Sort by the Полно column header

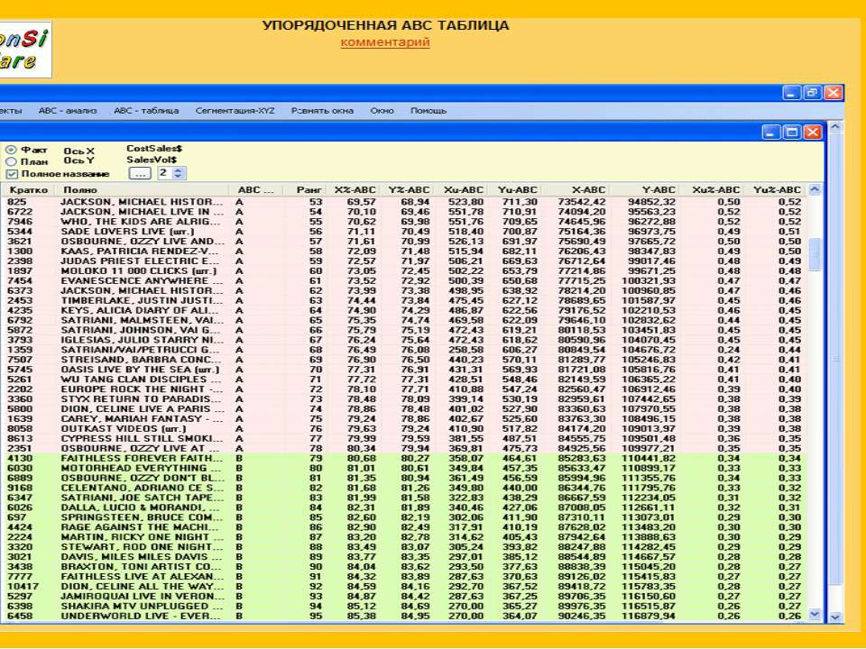click(143, 190)
